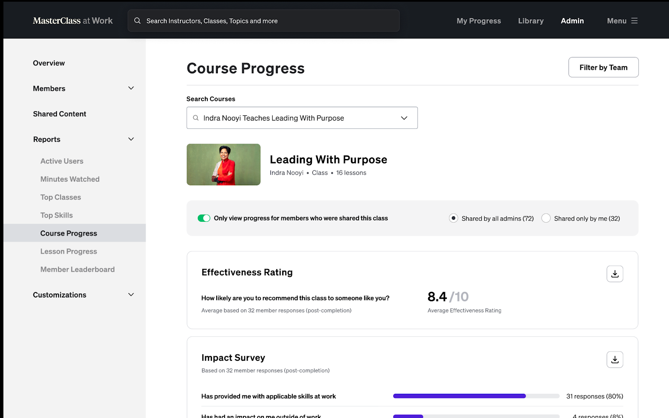The width and height of the screenshot is (669, 418).
Task: Click the Average Effectiveness Rating label
Action: pyautogui.click(x=464, y=310)
